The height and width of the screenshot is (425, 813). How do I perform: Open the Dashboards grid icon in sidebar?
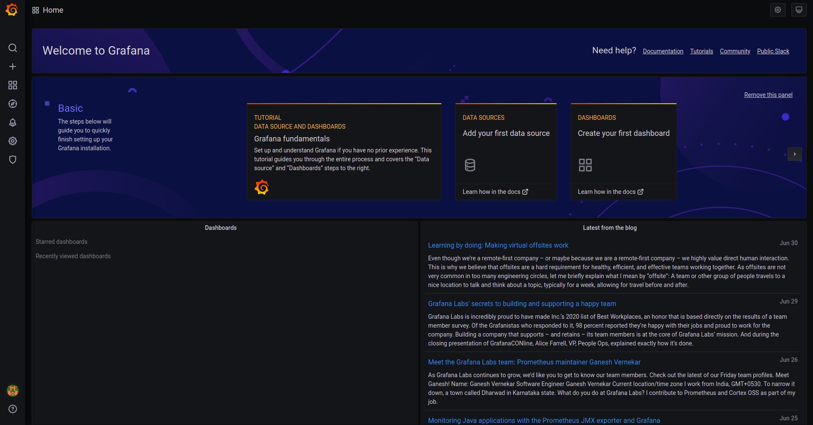(x=13, y=85)
